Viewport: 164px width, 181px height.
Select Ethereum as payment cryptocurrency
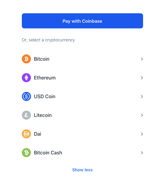tap(82, 78)
